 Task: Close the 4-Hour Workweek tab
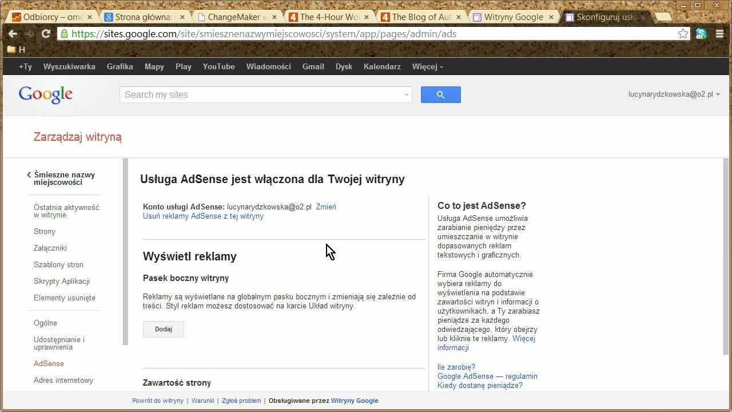pos(367,17)
